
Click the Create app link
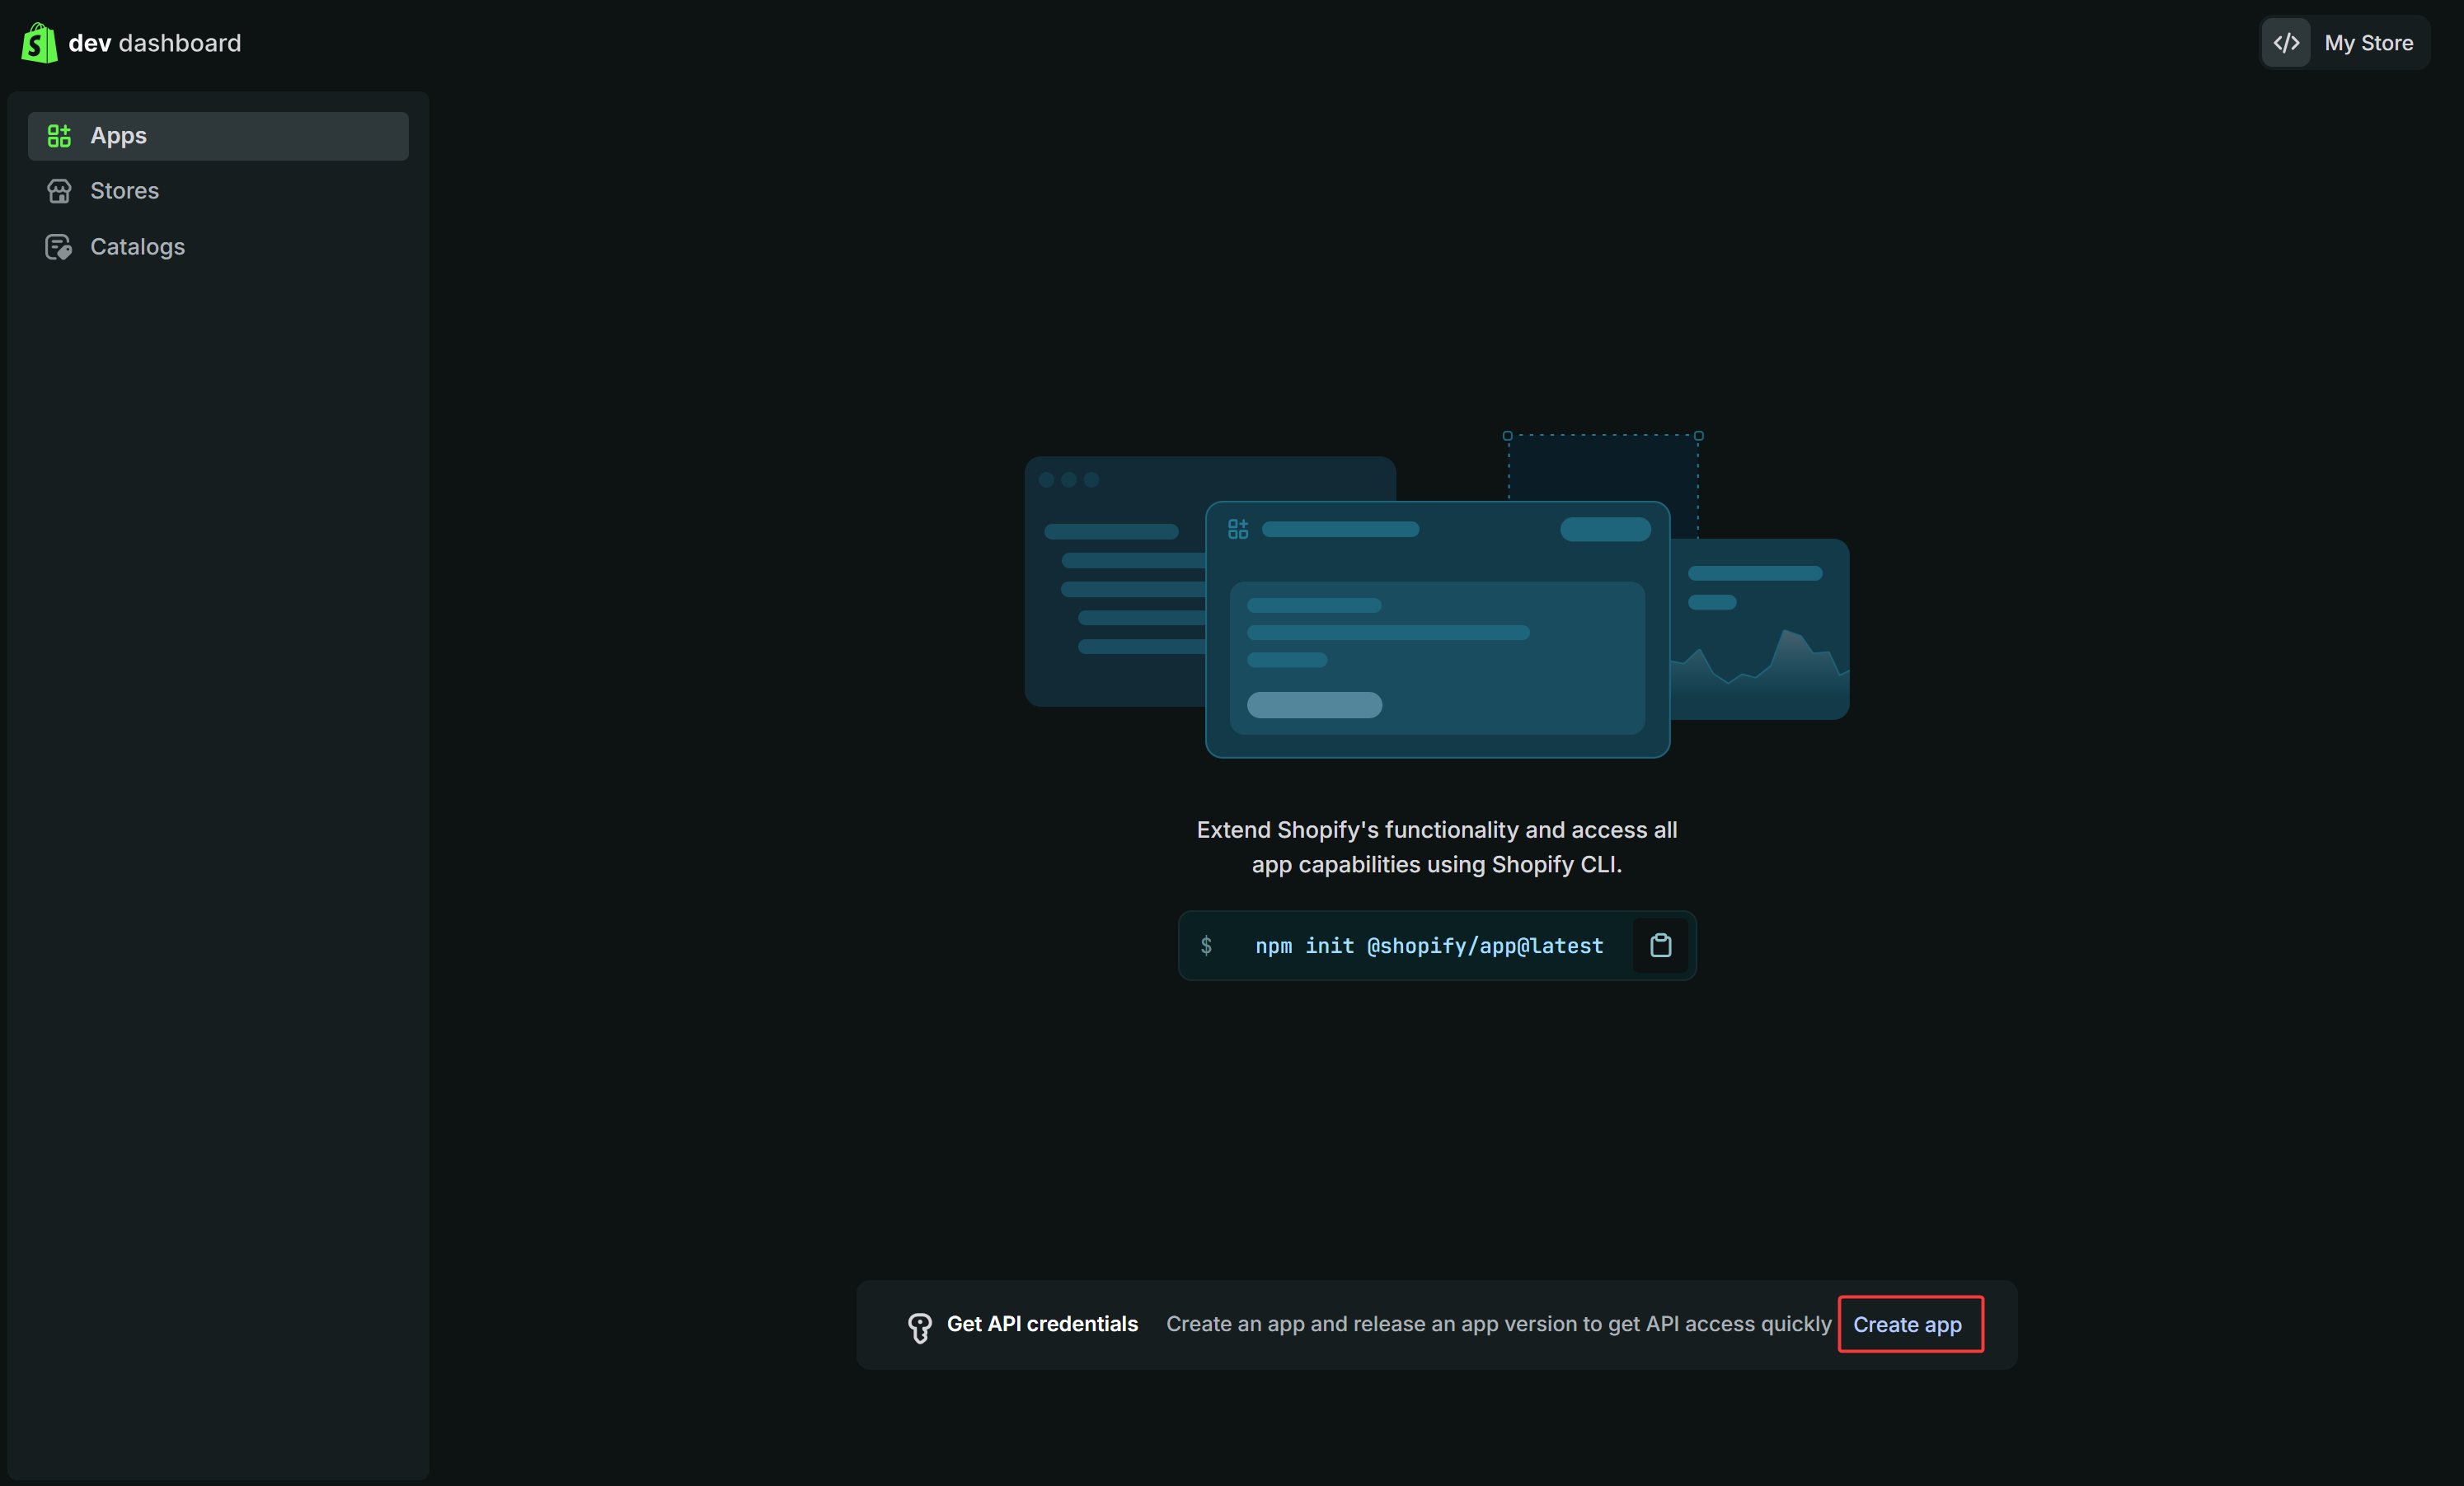(x=1907, y=1324)
